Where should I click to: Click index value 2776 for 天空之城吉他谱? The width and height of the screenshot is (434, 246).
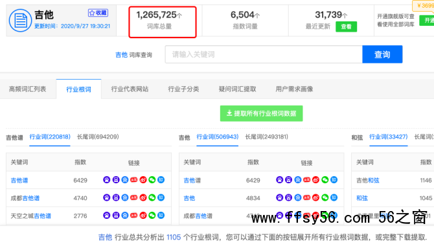click(x=80, y=216)
